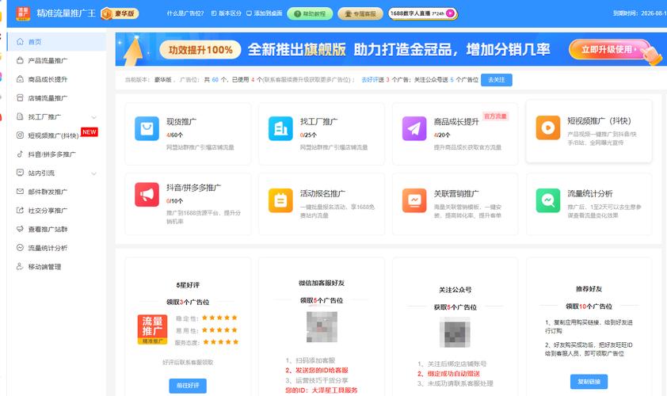Click the 短视频推广 (抖快) card title

[x=600, y=121]
